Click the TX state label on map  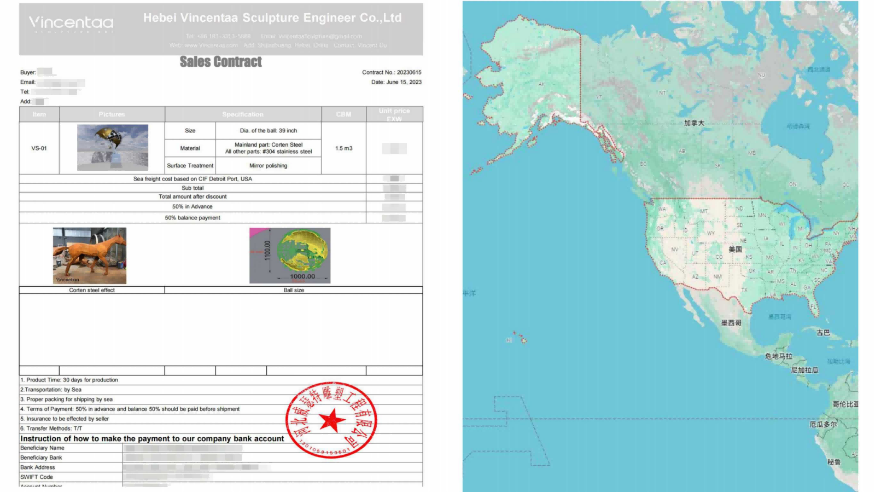point(744,290)
